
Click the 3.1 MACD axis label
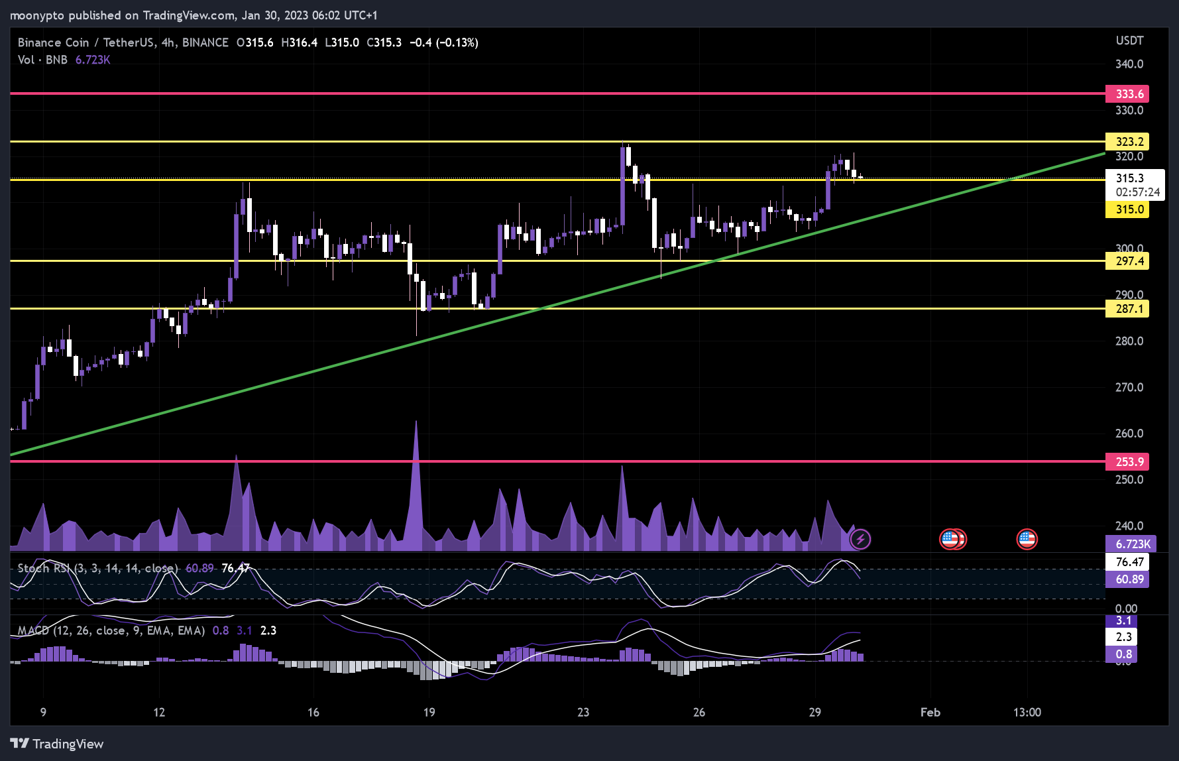pos(1123,620)
